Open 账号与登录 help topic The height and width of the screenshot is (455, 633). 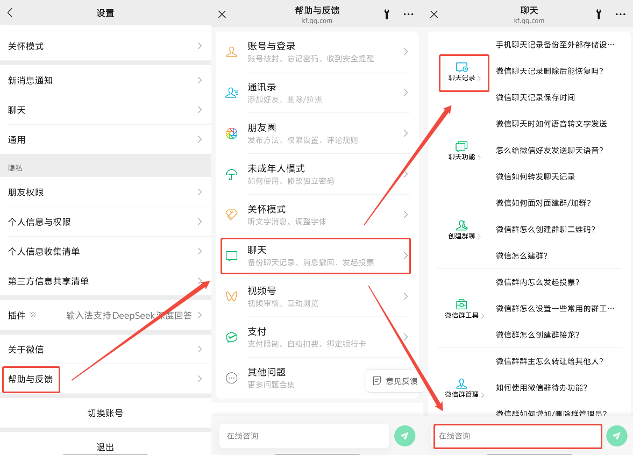tap(317, 52)
